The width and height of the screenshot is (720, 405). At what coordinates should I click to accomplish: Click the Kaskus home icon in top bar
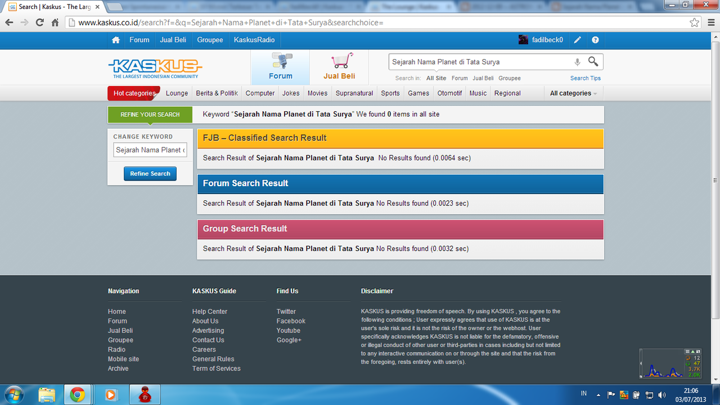click(116, 40)
